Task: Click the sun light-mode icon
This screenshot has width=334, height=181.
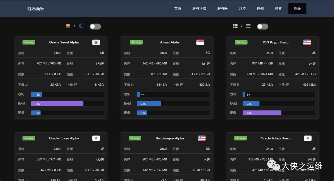Action: coord(68,26)
